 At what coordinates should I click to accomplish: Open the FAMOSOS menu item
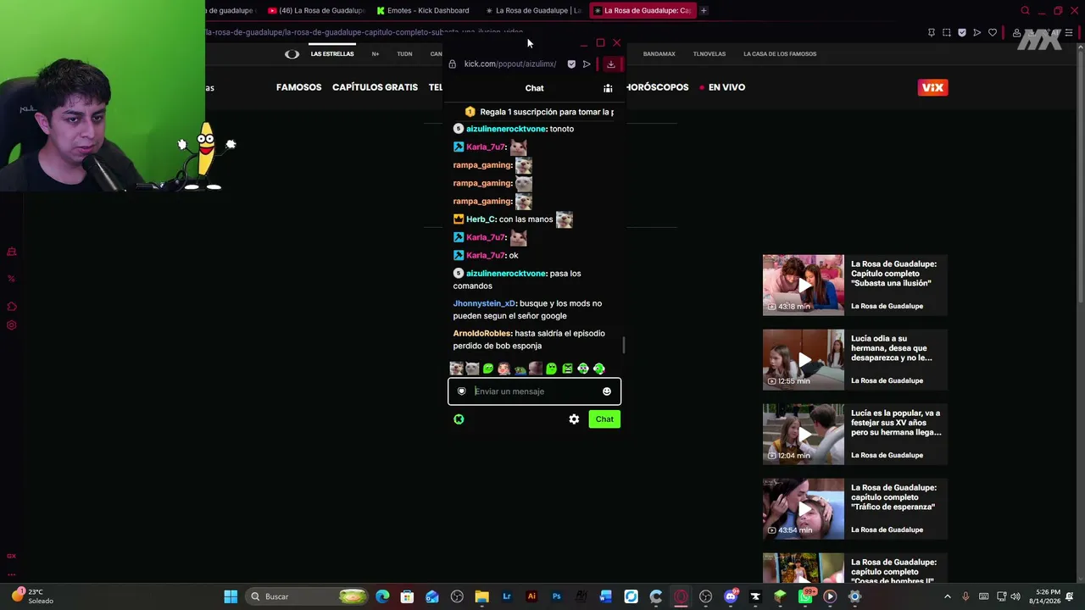[298, 87]
